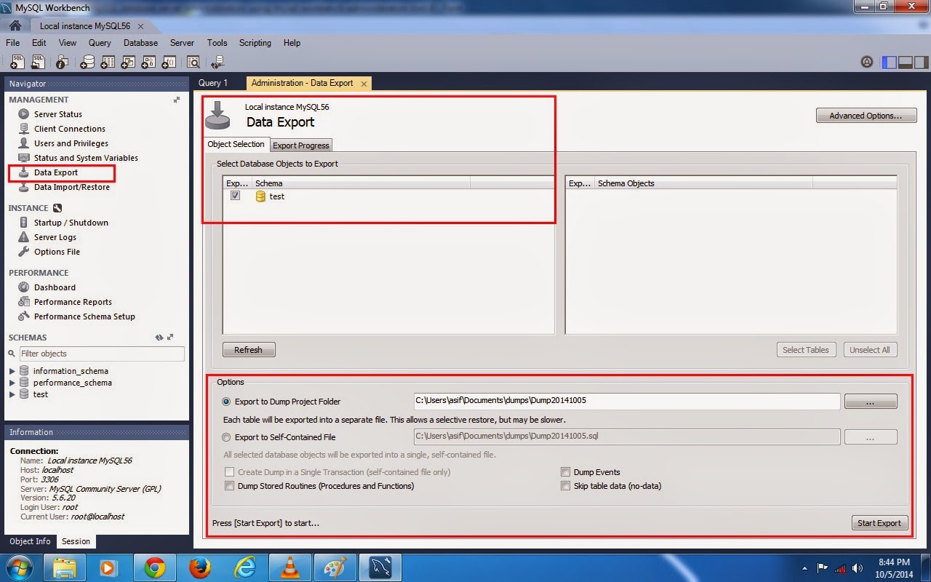Open the object inspector icon
Screen dimensions: 931x582
[63, 62]
